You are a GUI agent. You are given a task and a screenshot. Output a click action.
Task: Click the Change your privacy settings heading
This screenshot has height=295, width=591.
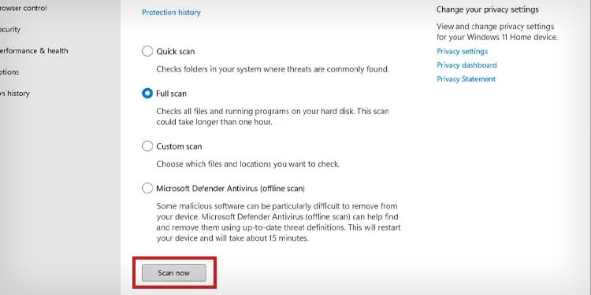pyautogui.click(x=487, y=9)
